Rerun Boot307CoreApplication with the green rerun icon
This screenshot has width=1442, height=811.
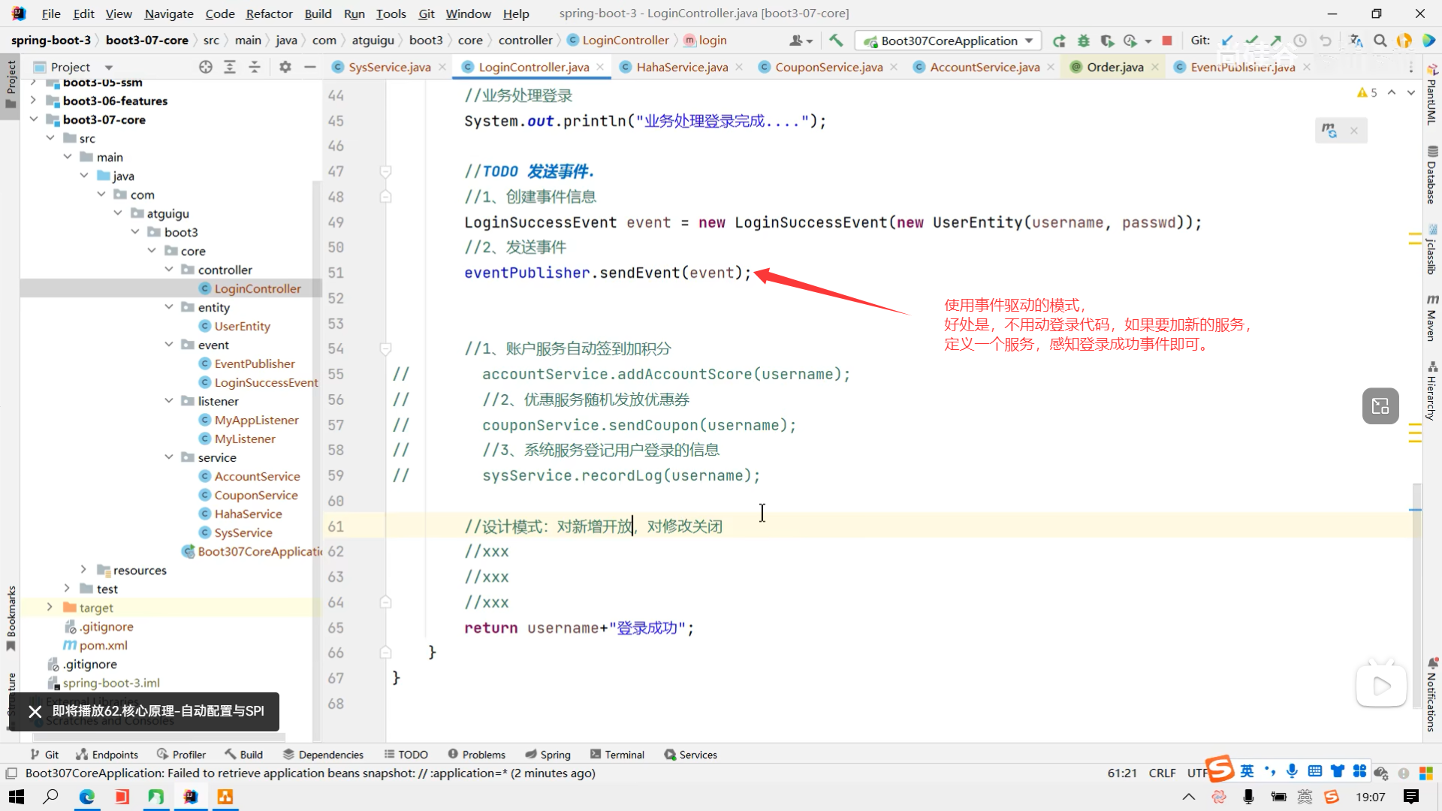click(x=1059, y=41)
